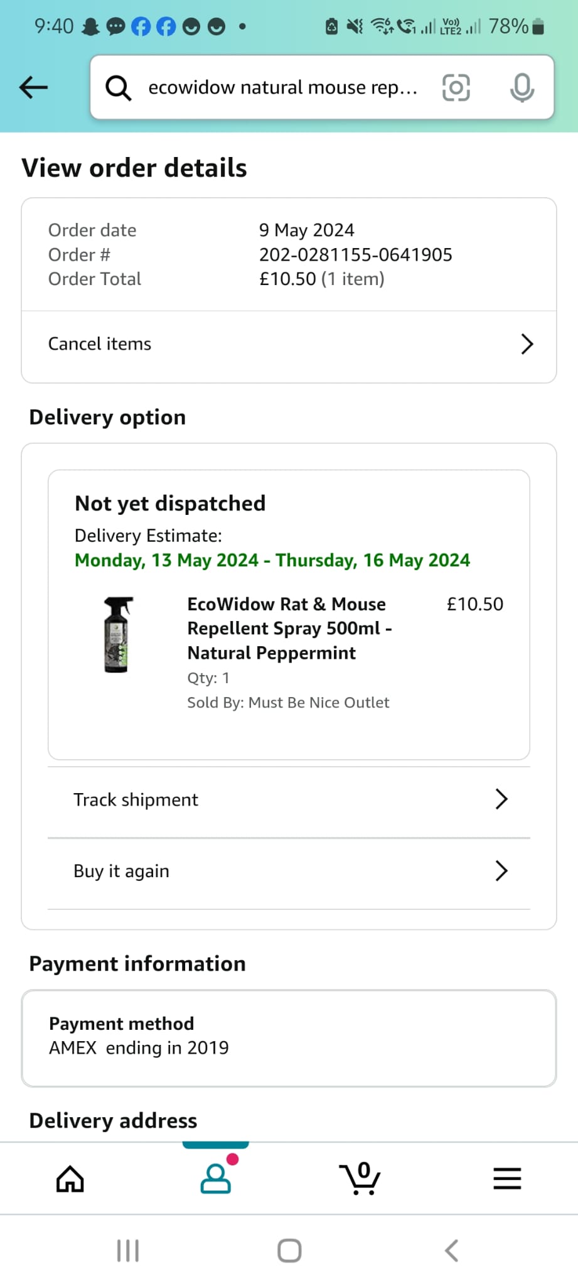Open the hamburger menu icon

tap(507, 1179)
